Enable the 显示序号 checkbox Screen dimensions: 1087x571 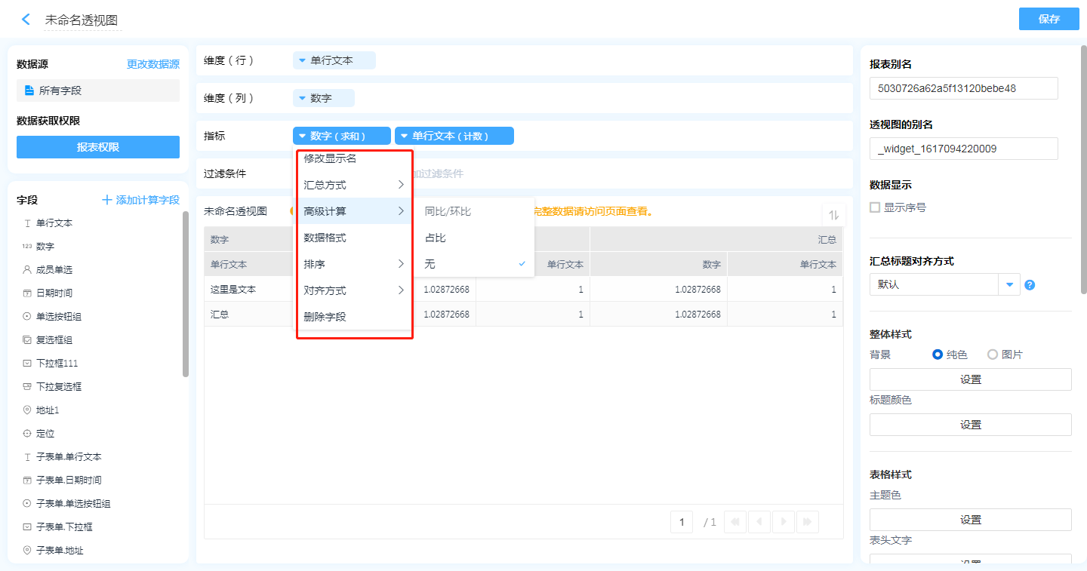pos(875,207)
